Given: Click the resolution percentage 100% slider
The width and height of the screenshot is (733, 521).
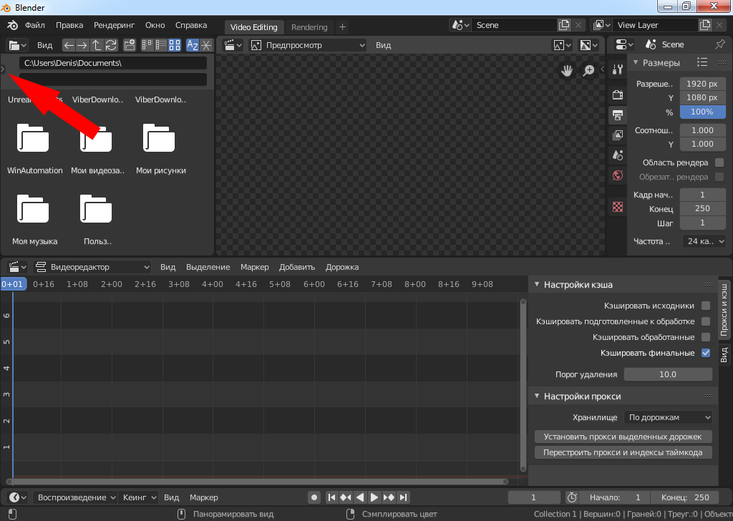Looking at the screenshot, I should pos(702,112).
